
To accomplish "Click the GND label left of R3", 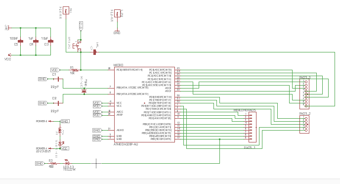I will point(40,163).
